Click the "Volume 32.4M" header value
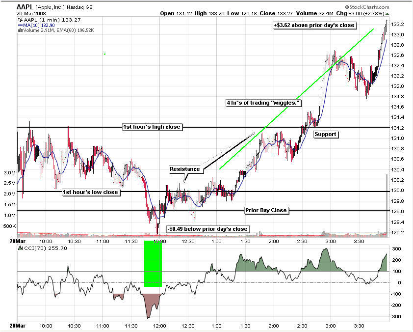413x332 pixels. coord(315,13)
